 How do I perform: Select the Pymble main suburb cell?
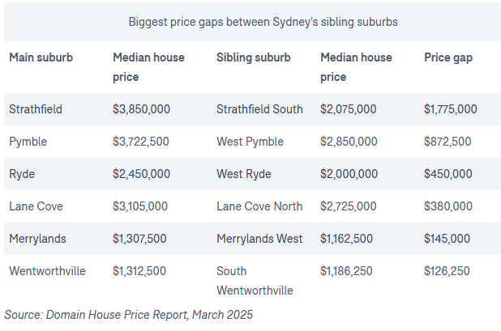28,142
